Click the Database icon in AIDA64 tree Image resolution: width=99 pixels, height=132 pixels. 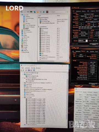[x=22, y=51]
